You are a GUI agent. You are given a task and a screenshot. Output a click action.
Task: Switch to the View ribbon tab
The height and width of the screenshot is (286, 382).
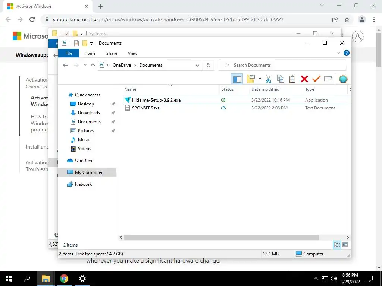pos(132,53)
